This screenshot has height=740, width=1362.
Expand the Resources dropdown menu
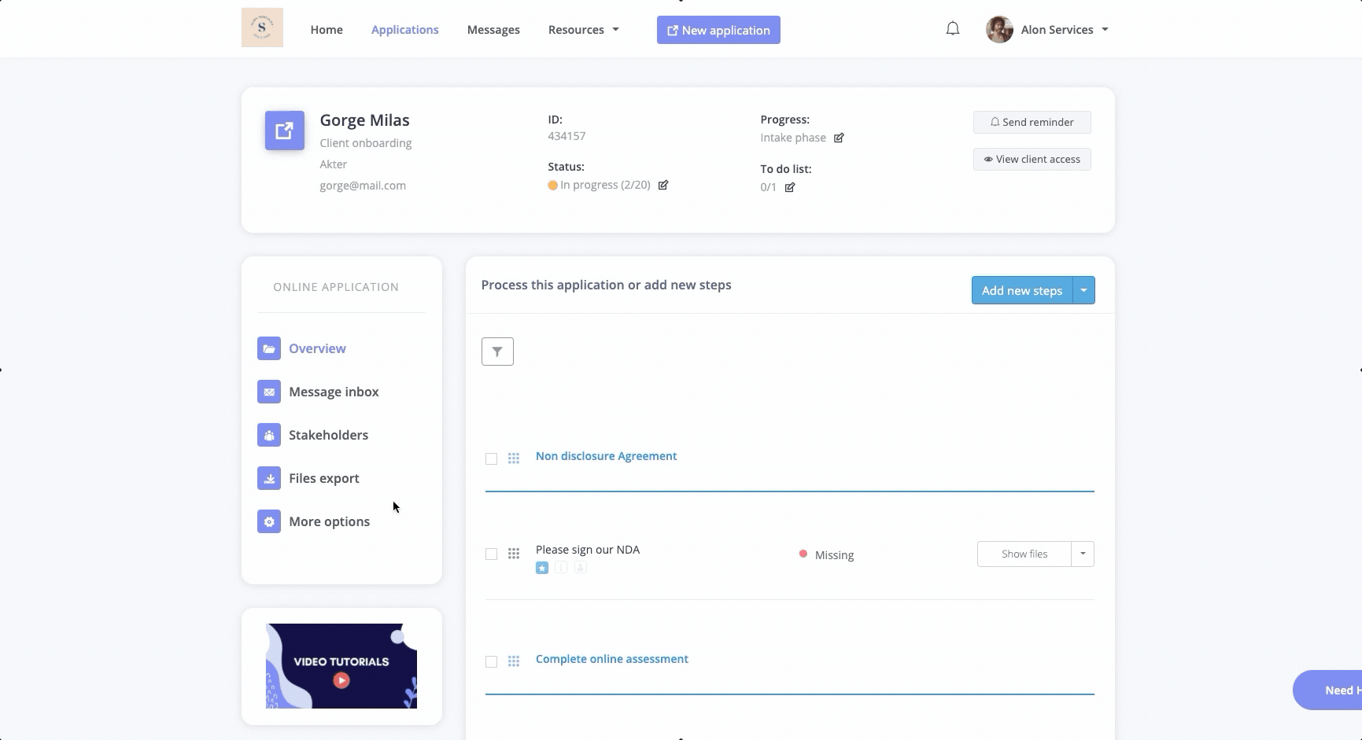pos(583,30)
